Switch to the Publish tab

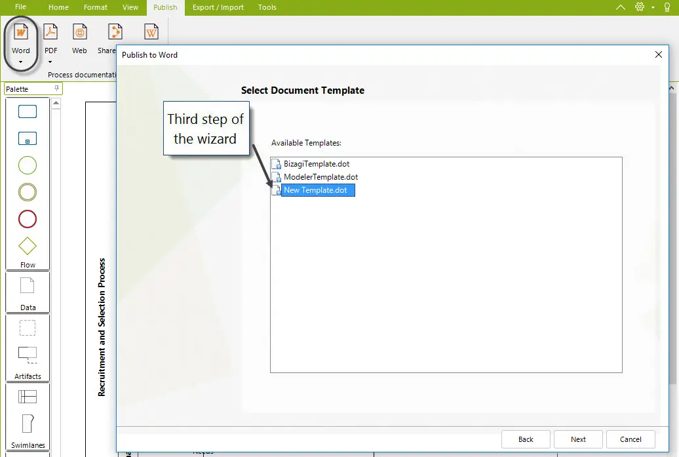[x=165, y=7]
